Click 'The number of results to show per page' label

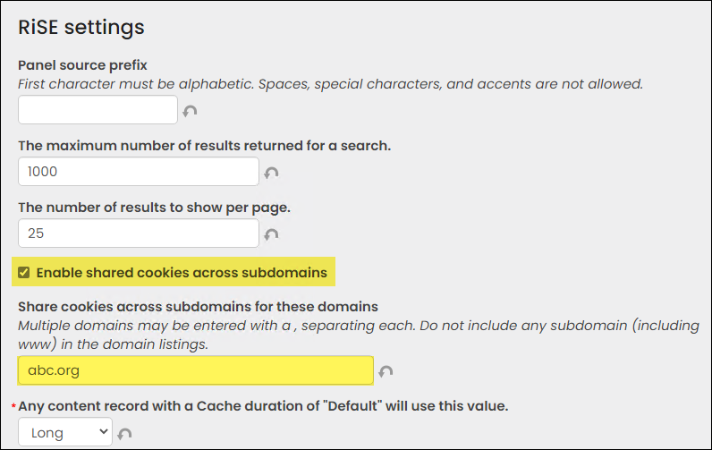pos(155,208)
